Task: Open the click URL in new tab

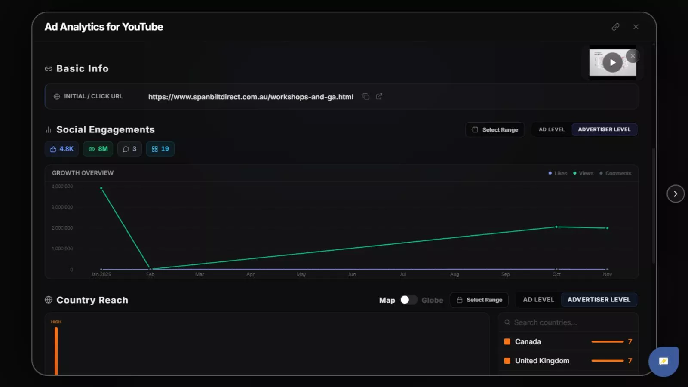Action: click(x=379, y=96)
